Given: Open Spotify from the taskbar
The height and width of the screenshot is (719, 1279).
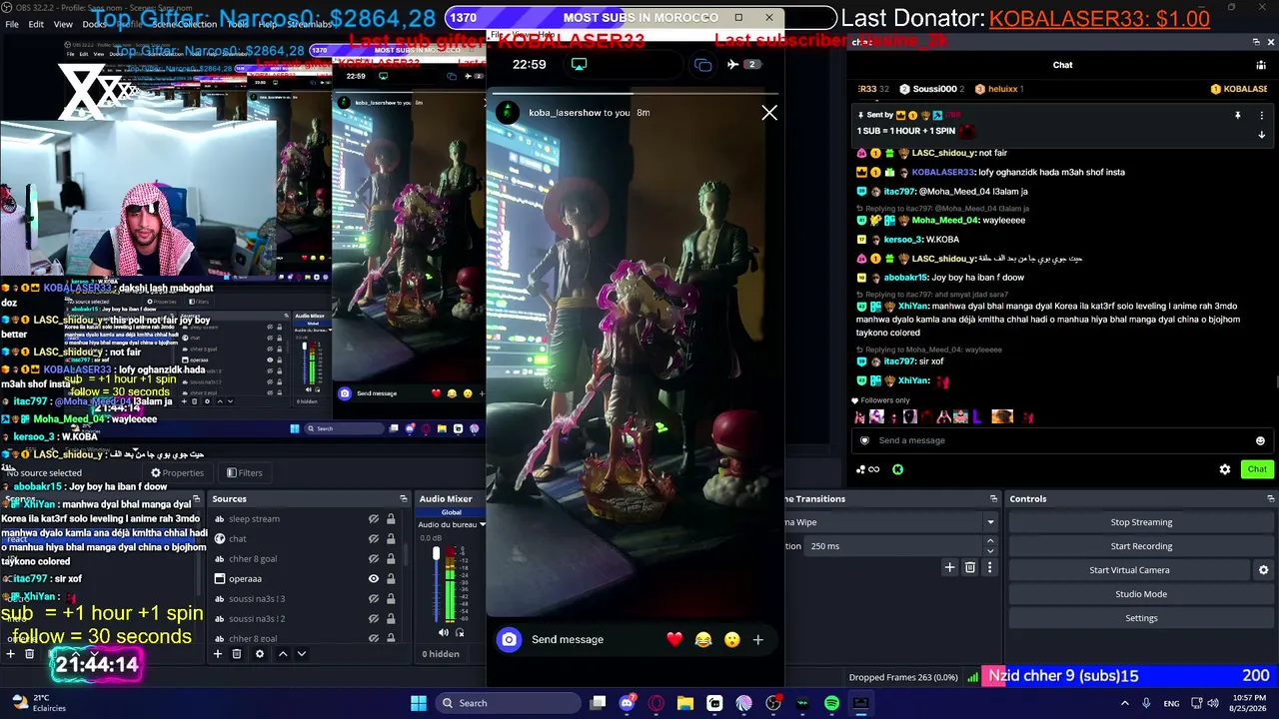Looking at the screenshot, I should click(x=831, y=703).
